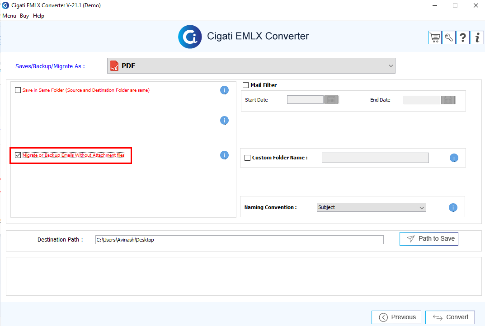Click the Custom Folder Name text field
485x326 pixels.
pyautogui.click(x=375, y=158)
